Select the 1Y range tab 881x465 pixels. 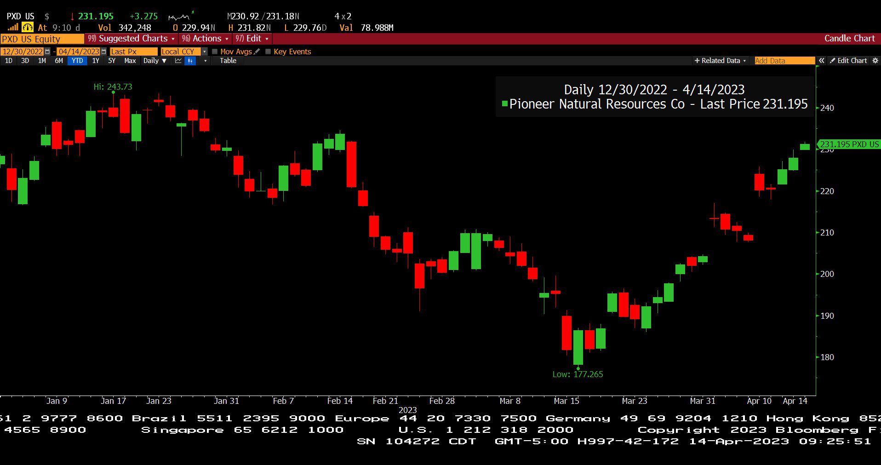[x=96, y=61]
